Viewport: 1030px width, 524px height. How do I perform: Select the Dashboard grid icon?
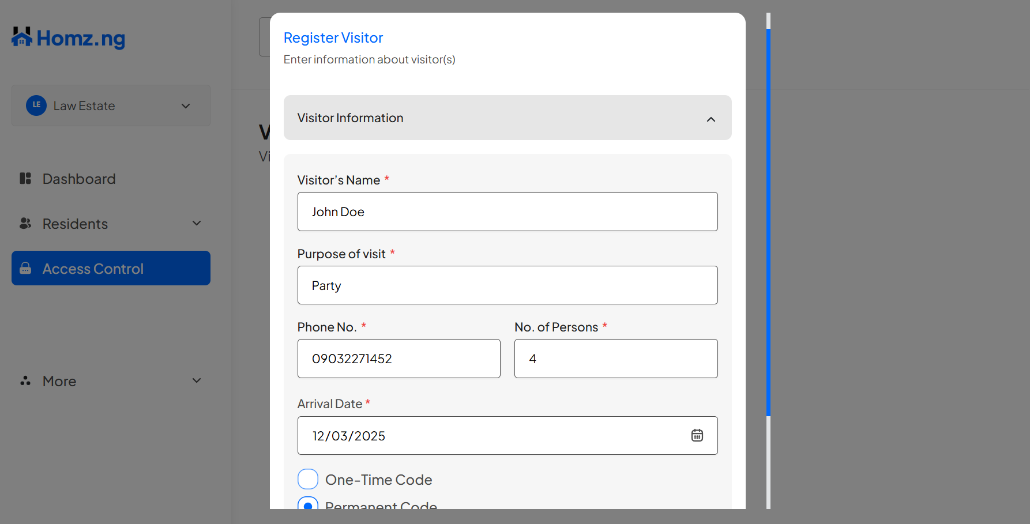[25, 179]
